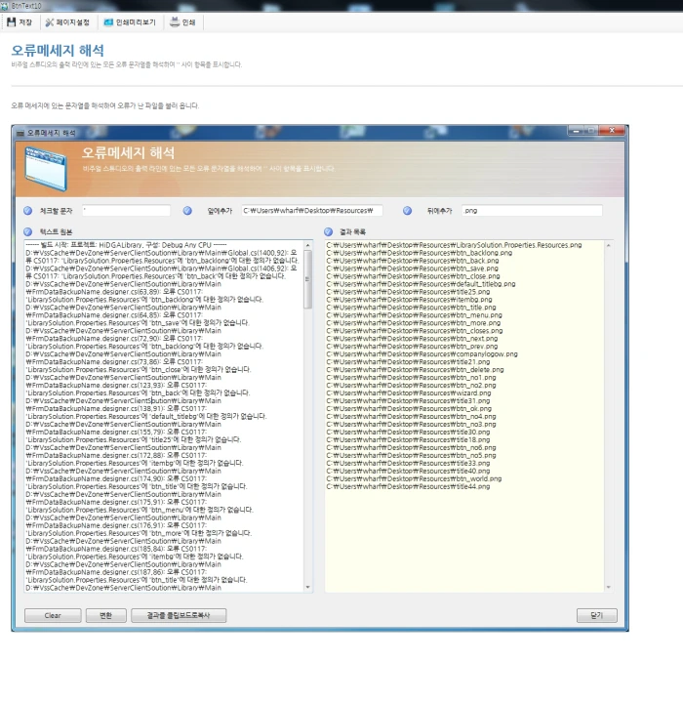Screen dimensions: 683x702
Task: Click result line companylogow.png
Action: pyautogui.click(x=422, y=354)
